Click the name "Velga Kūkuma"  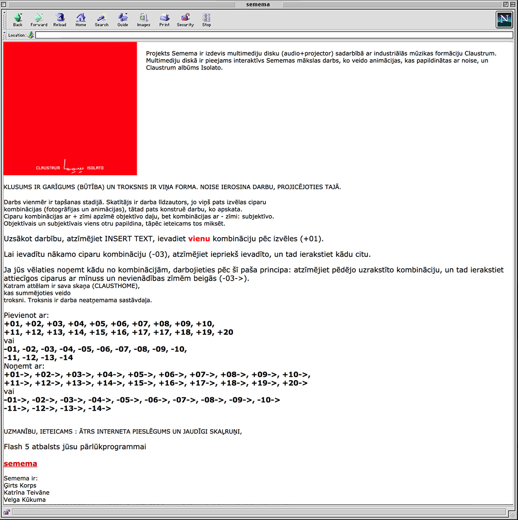(25, 500)
